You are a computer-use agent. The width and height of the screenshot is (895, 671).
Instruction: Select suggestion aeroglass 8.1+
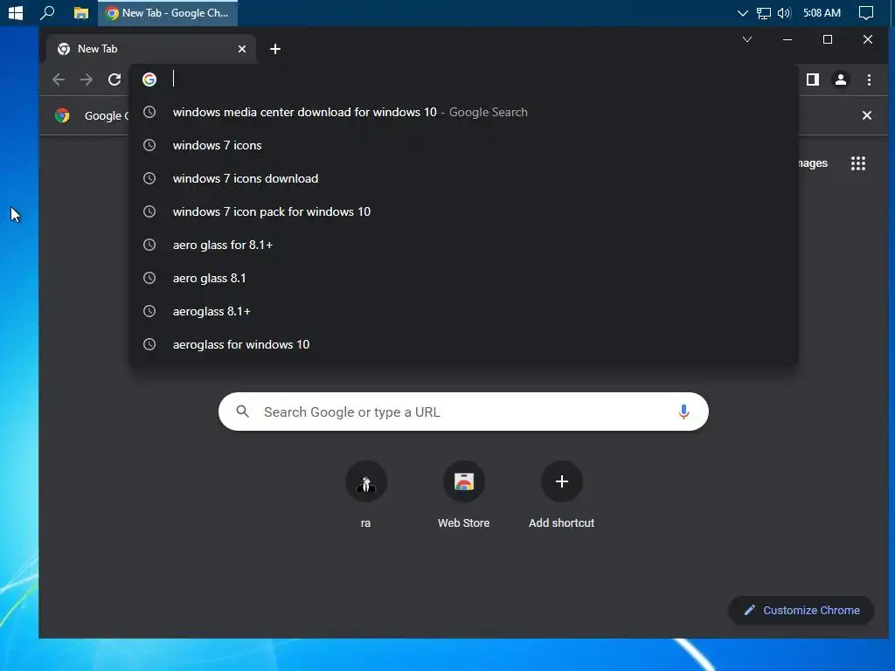point(463,311)
